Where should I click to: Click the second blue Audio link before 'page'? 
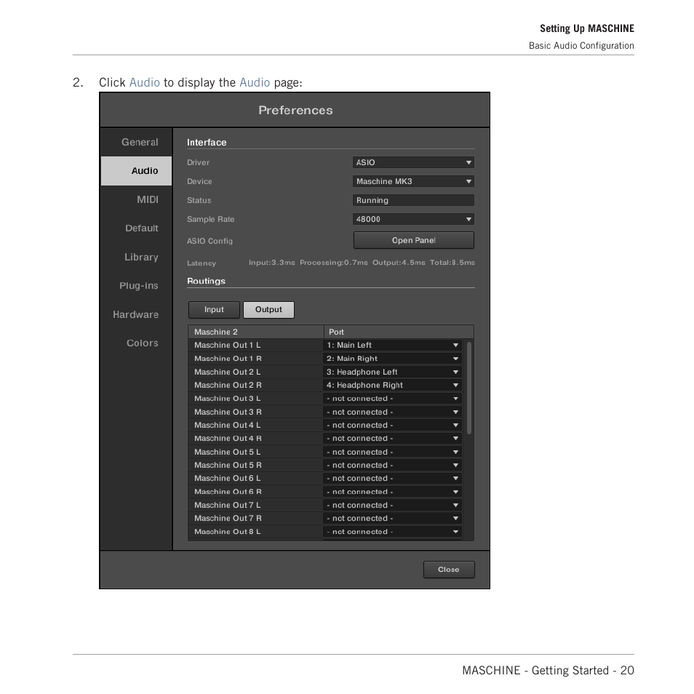coord(255,83)
